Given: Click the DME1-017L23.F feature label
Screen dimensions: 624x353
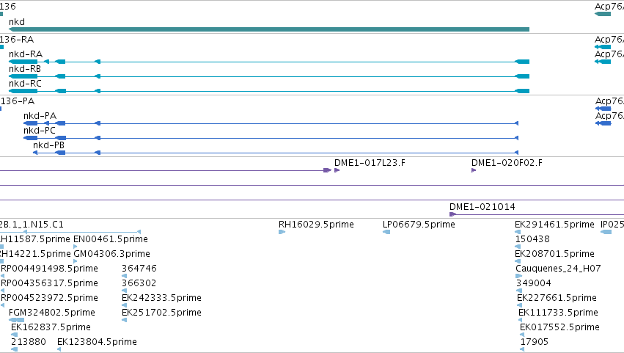Looking at the screenshot, I should 370,163.
